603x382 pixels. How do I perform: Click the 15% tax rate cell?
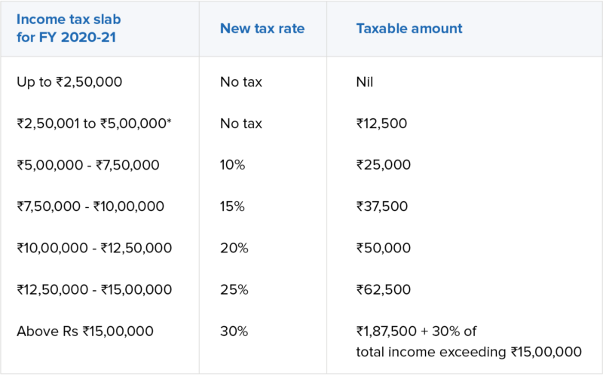[232, 206]
